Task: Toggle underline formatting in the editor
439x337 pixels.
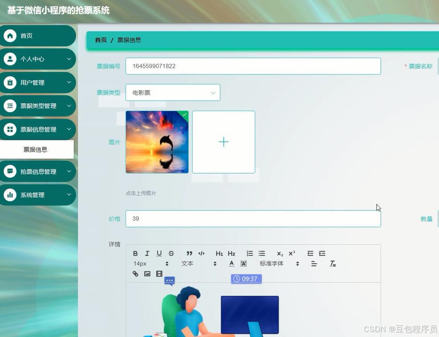Action: 159,253
